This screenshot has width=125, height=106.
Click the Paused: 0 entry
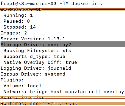pyautogui.click(x=17, y=21)
